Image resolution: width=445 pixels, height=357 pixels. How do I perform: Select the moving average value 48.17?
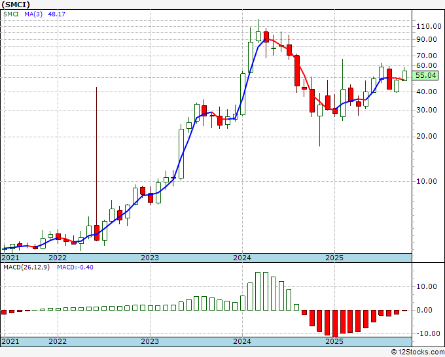(56, 14)
